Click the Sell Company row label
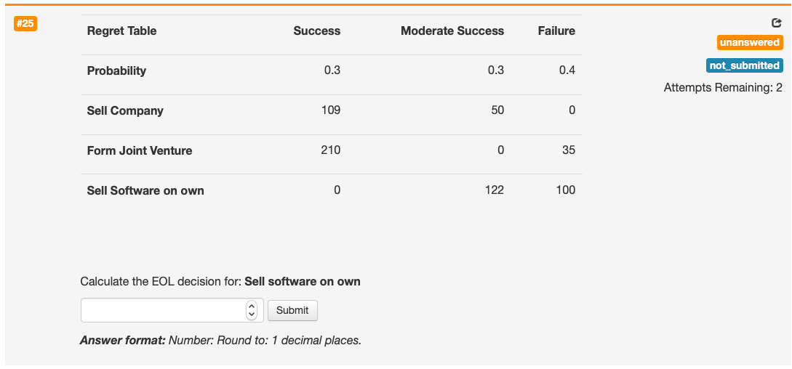Viewport: 792px width, 369px height. 125,110
